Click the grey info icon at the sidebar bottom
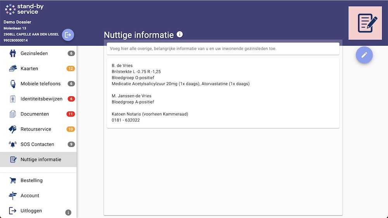Screen dimensions: 388x218 click(68, 212)
